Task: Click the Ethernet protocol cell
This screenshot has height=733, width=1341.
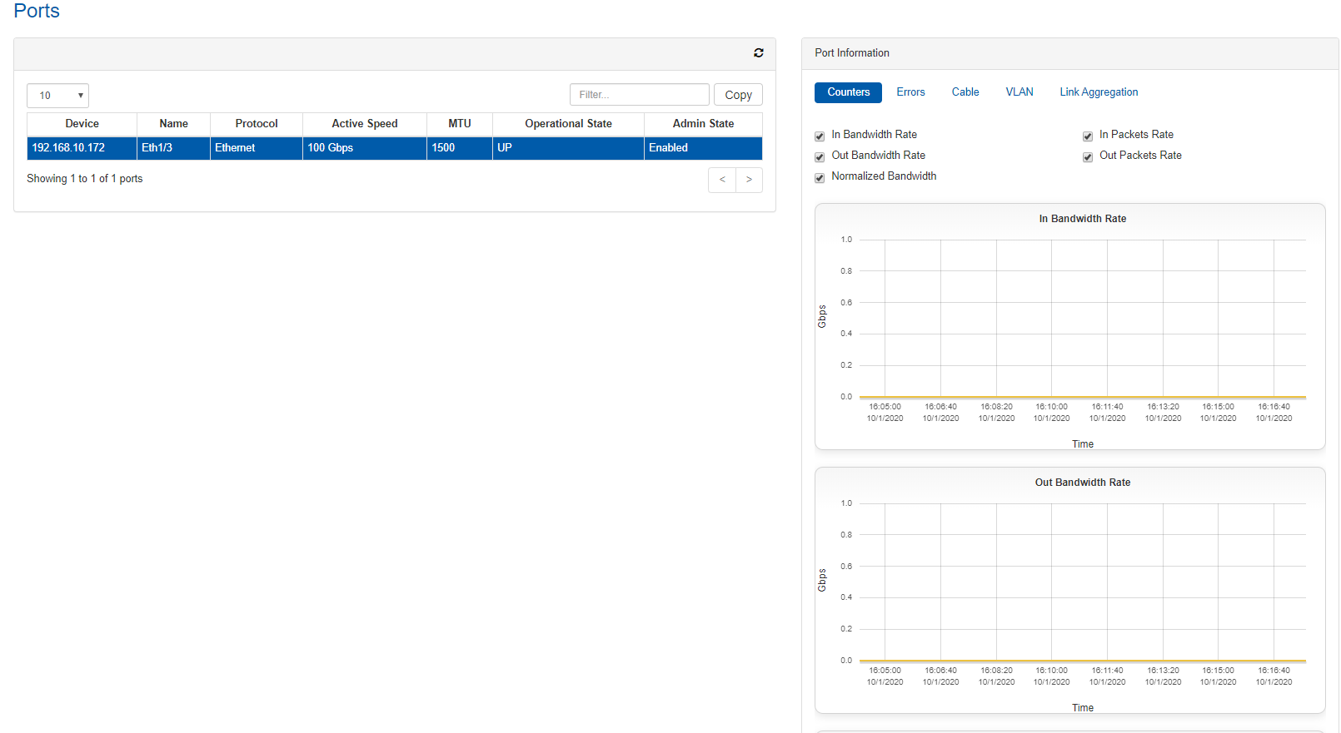Action: point(257,148)
